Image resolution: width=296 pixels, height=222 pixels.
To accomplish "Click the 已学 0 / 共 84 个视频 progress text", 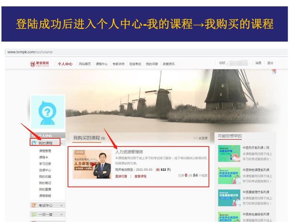I will 193,176.
